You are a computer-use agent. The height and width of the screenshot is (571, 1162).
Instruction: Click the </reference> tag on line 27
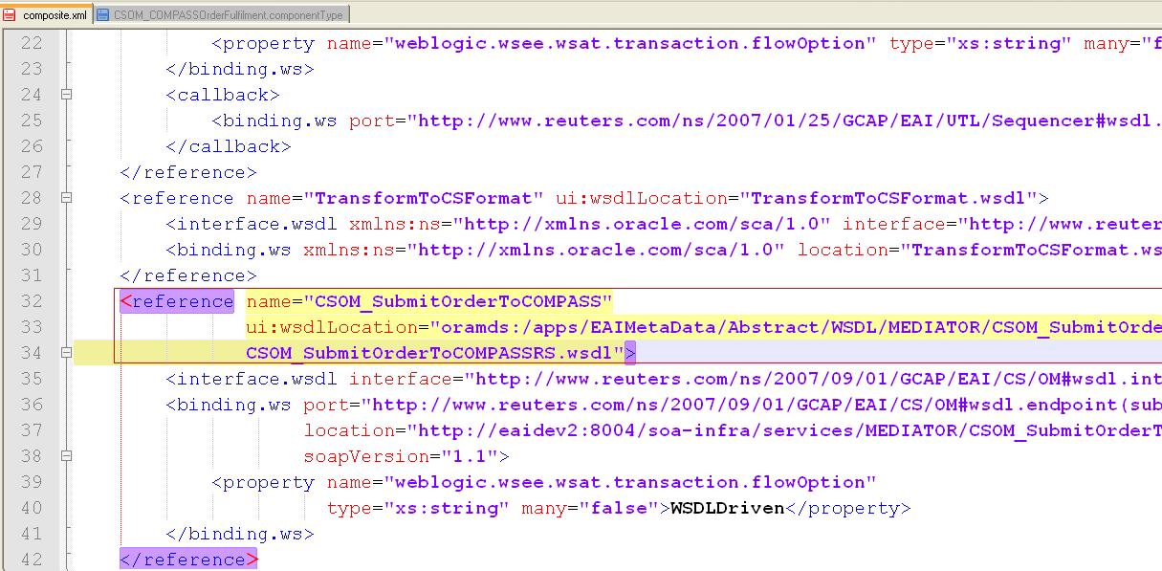pyautogui.click(x=188, y=172)
